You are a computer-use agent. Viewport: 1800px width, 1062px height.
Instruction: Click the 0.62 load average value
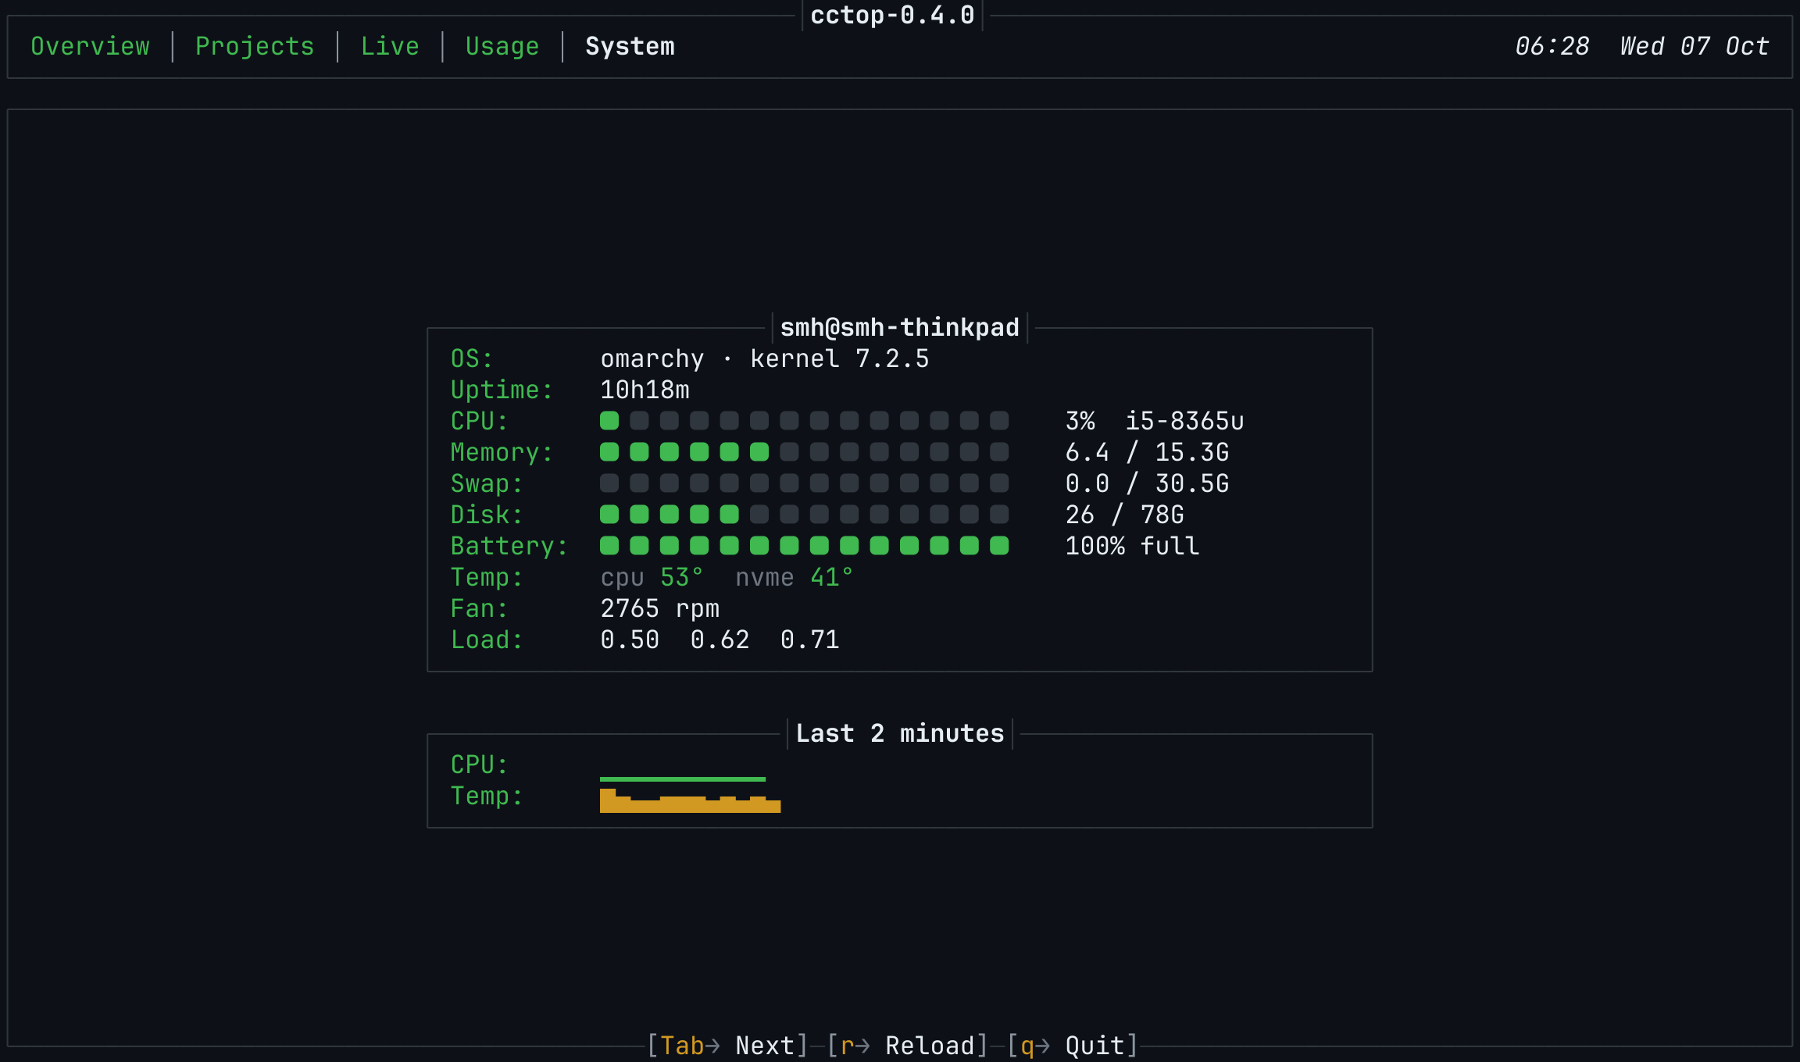720,640
